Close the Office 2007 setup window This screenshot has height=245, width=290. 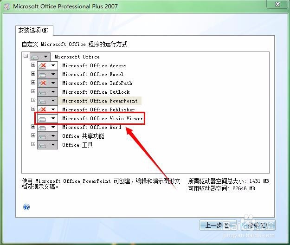277,4
